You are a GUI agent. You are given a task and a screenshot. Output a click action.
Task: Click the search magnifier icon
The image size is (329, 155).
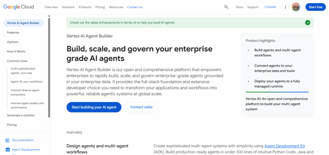point(226,7)
